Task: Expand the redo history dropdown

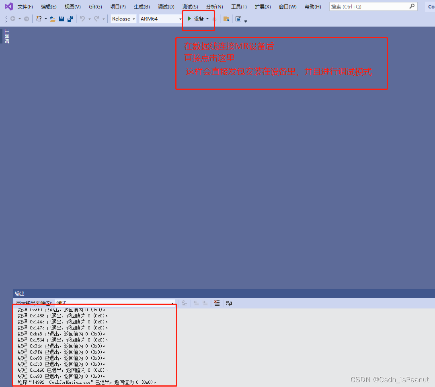Action: pyautogui.click(x=103, y=19)
